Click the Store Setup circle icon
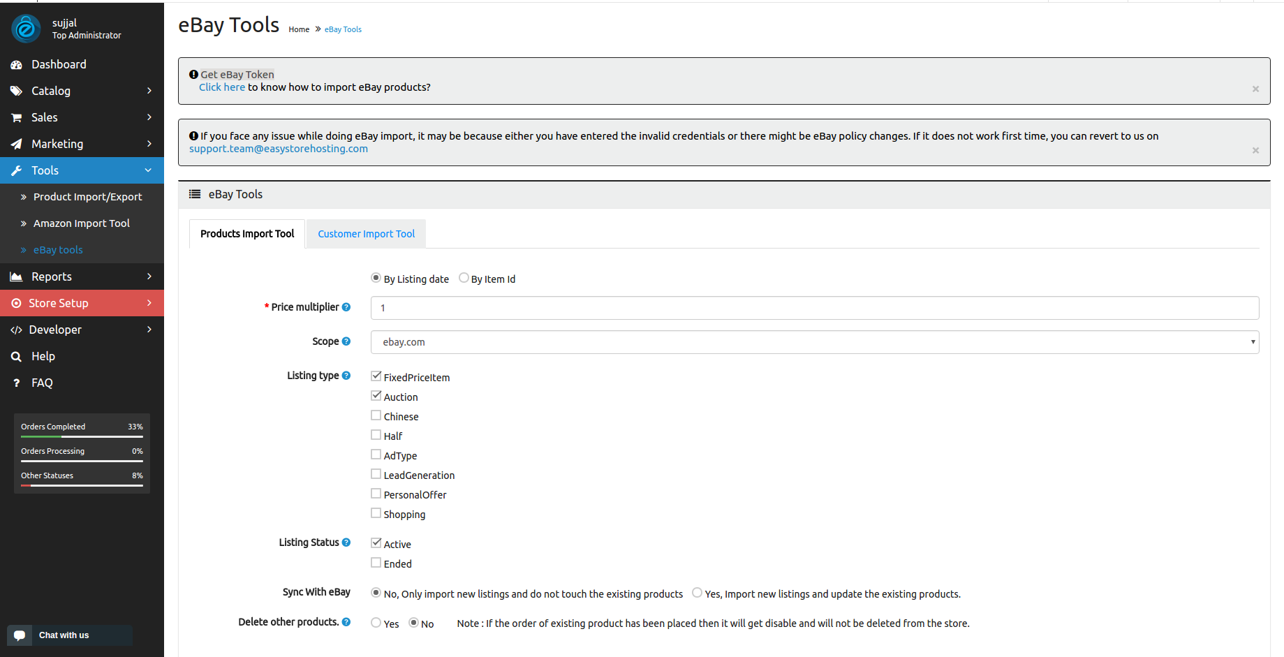The image size is (1284, 657). [x=16, y=304]
